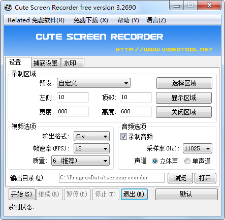Screen dimensions: 225x220
Task: Switch to the 水印 tab
Action: [73, 63]
